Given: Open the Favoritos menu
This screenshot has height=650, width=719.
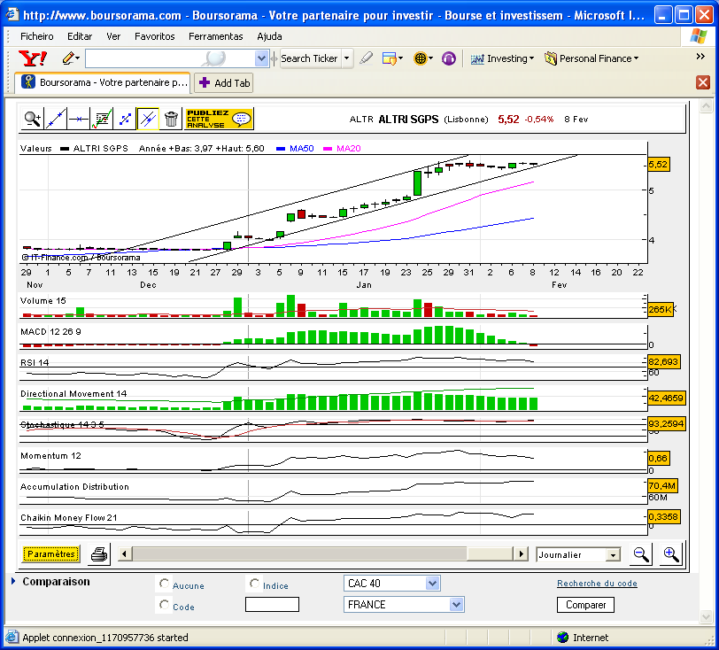Looking at the screenshot, I should click(x=154, y=36).
